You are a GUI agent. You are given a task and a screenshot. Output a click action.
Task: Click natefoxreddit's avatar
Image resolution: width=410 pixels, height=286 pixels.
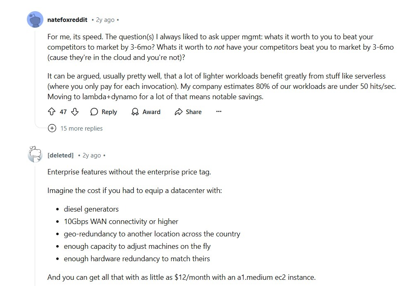(x=35, y=19)
